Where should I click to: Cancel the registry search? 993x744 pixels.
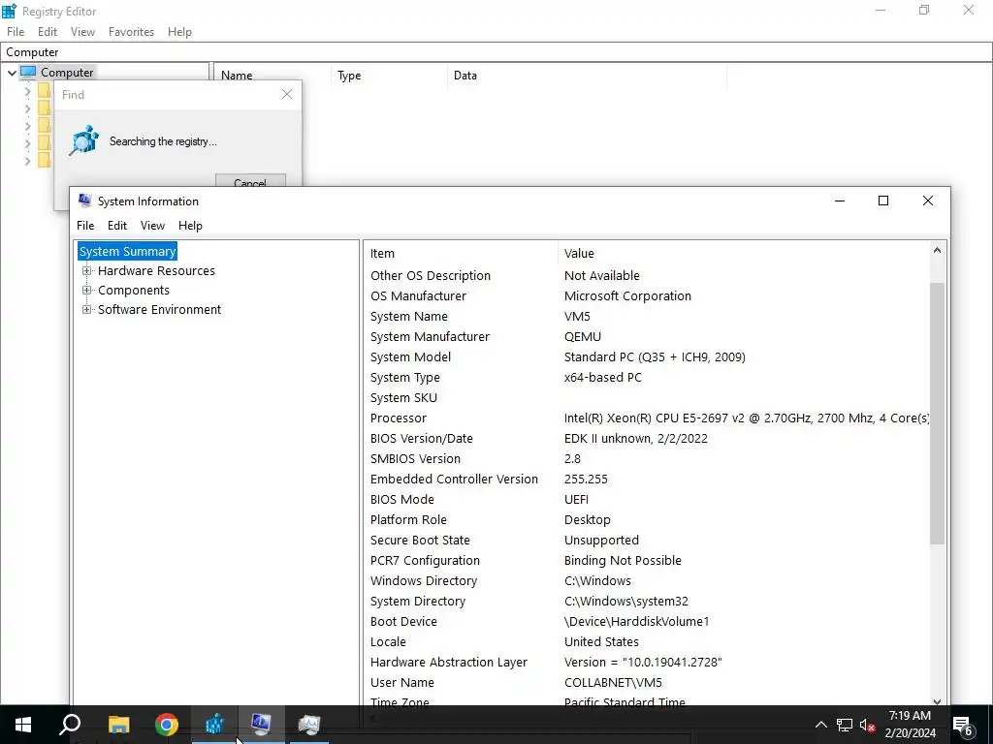click(250, 180)
